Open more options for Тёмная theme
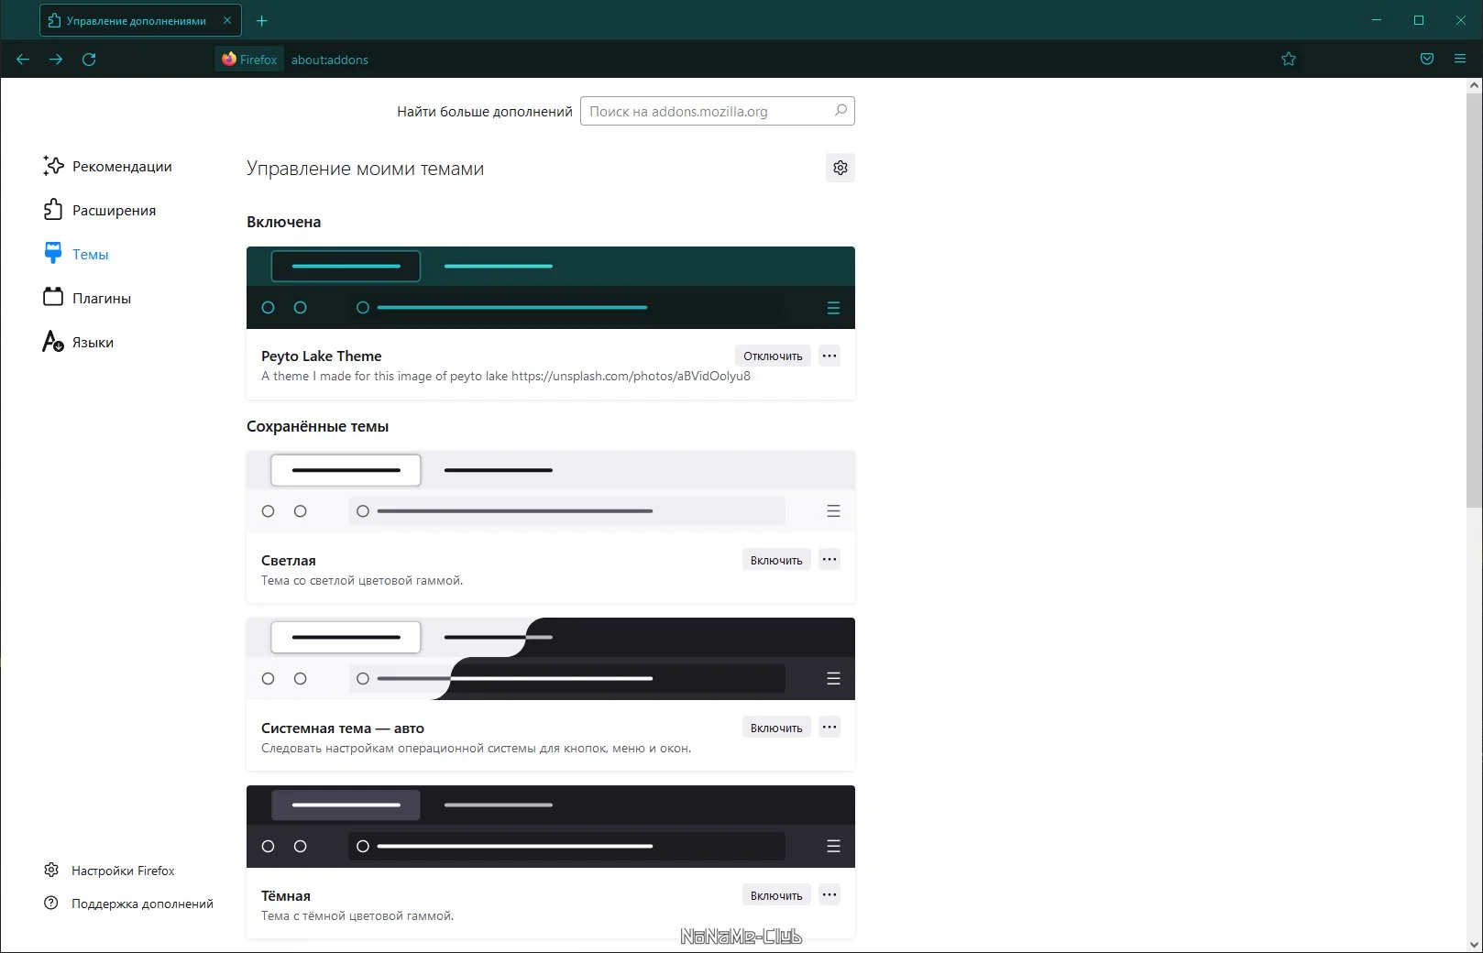1483x953 pixels. [829, 895]
